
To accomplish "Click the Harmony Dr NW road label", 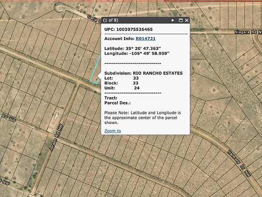I will click(239, 163).
